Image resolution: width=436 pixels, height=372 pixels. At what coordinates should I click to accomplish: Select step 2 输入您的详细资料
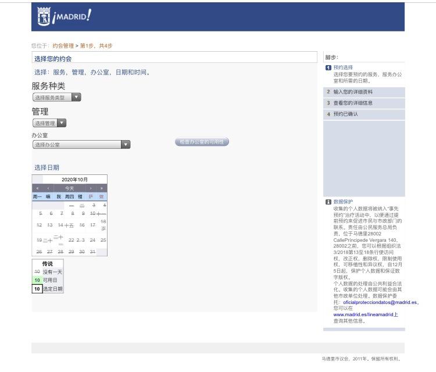[x=364, y=92]
